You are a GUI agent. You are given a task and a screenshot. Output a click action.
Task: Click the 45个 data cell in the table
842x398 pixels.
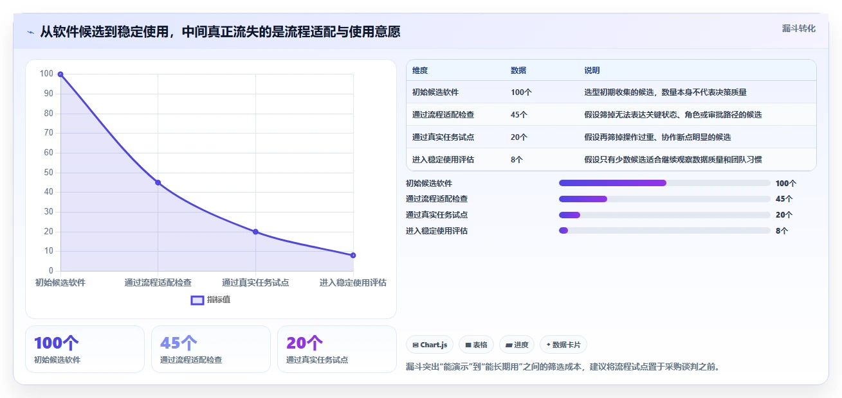click(x=519, y=115)
